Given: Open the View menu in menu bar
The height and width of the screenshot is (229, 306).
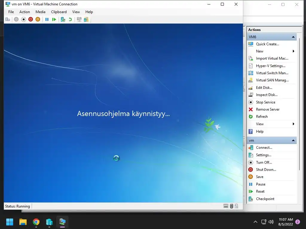Looking at the screenshot, I should point(76,12).
